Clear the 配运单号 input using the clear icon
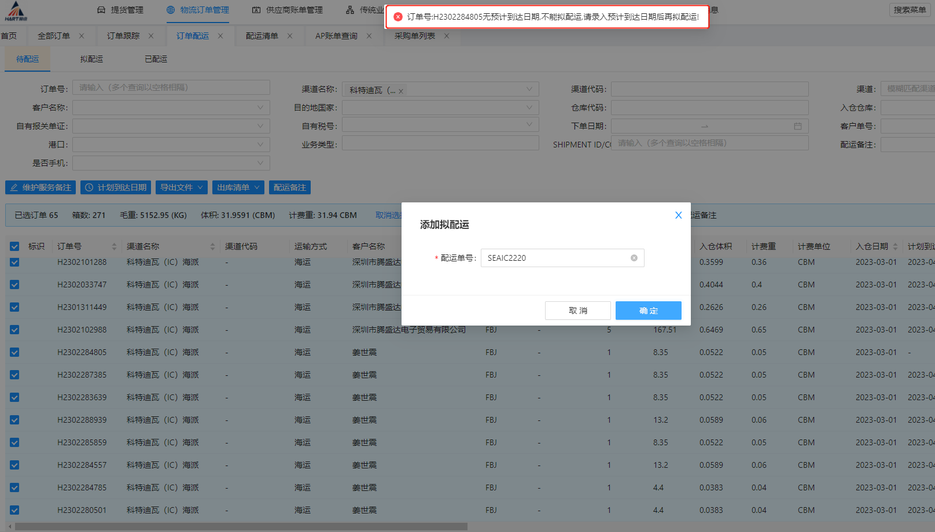The image size is (935, 532). (x=634, y=258)
